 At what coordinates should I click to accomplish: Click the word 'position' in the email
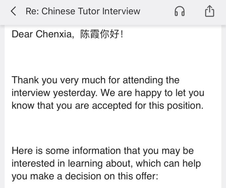click(x=183, y=105)
